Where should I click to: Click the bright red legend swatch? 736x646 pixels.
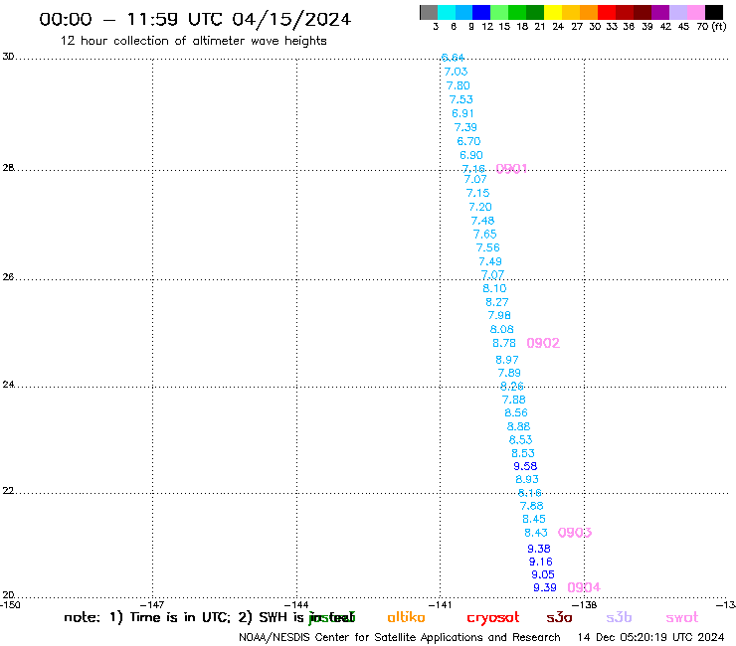click(x=607, y=12)
